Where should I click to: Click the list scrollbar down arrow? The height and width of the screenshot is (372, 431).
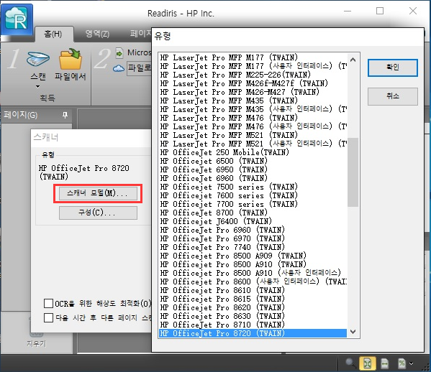tap(353, 332)
